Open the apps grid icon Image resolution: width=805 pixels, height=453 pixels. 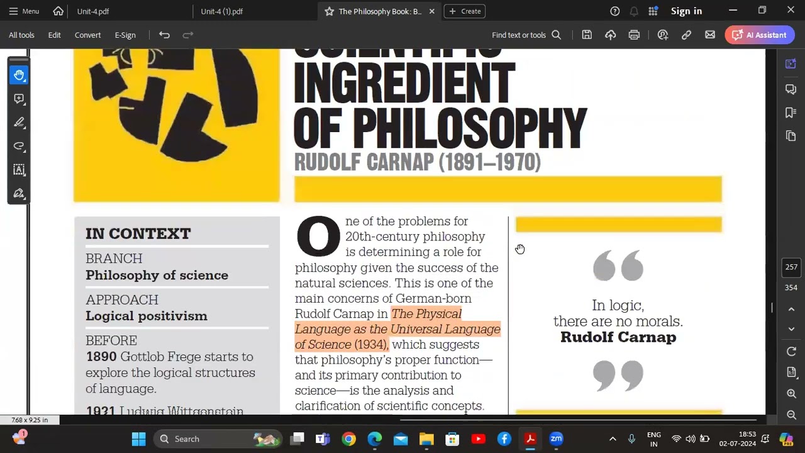pos(653,11)
